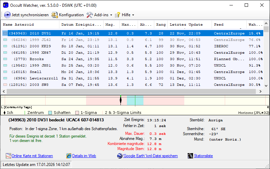Click the browser icon beside Details im Web

tap(69, 156)
